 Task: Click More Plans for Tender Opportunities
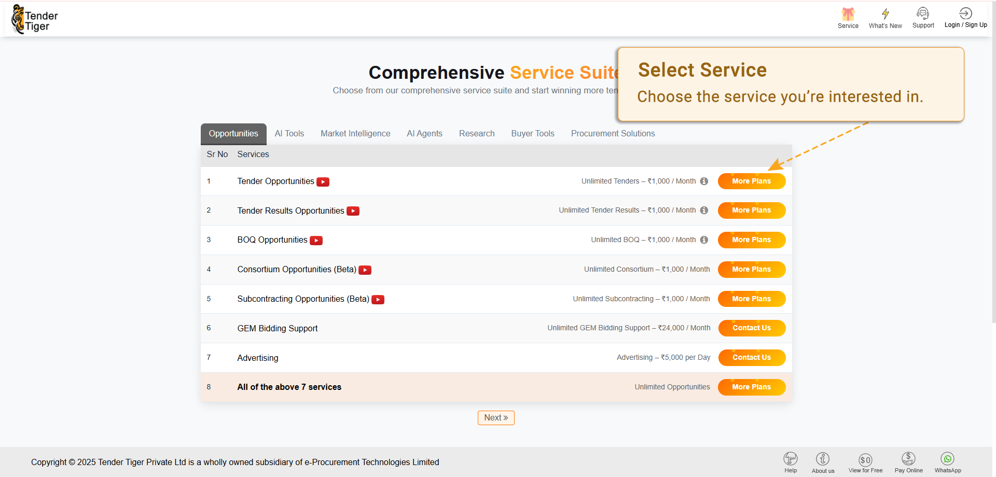pyautogui.click(x=751, y=181)
